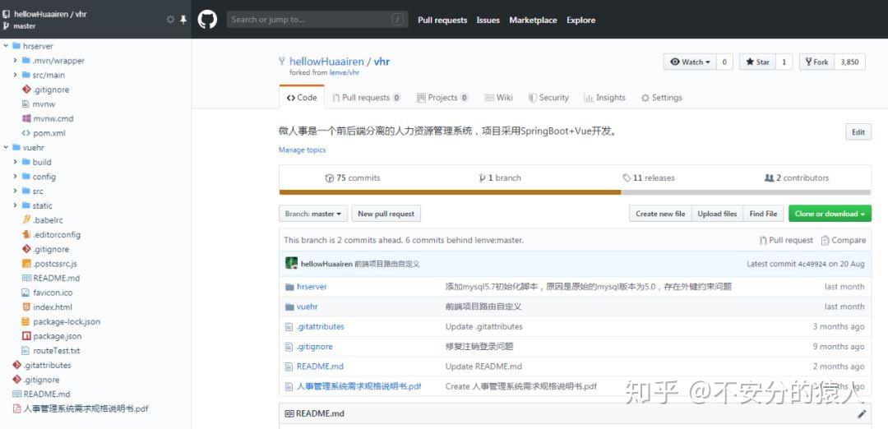Open routeTest.txt in the sidebar tree

(x=56, y=350)
